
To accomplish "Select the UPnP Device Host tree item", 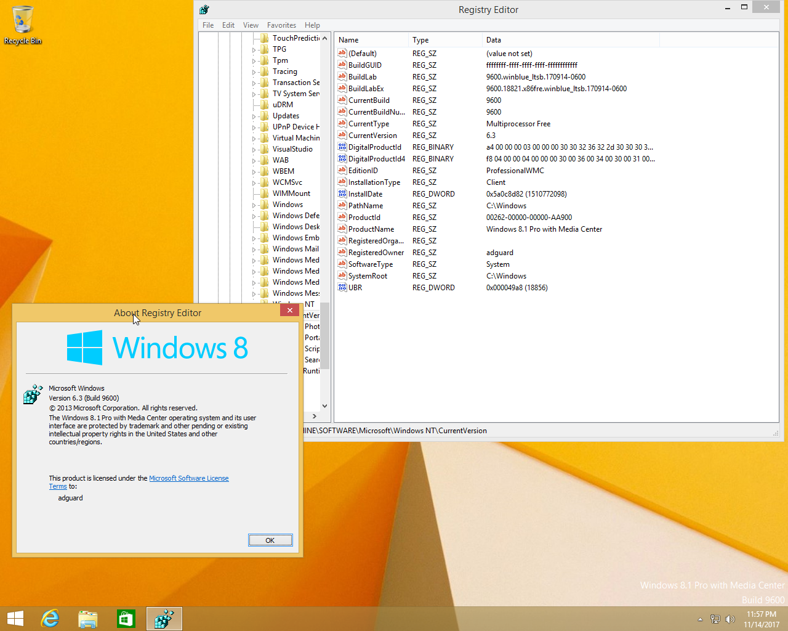I will pyautogui.click(x=296, y=127).
